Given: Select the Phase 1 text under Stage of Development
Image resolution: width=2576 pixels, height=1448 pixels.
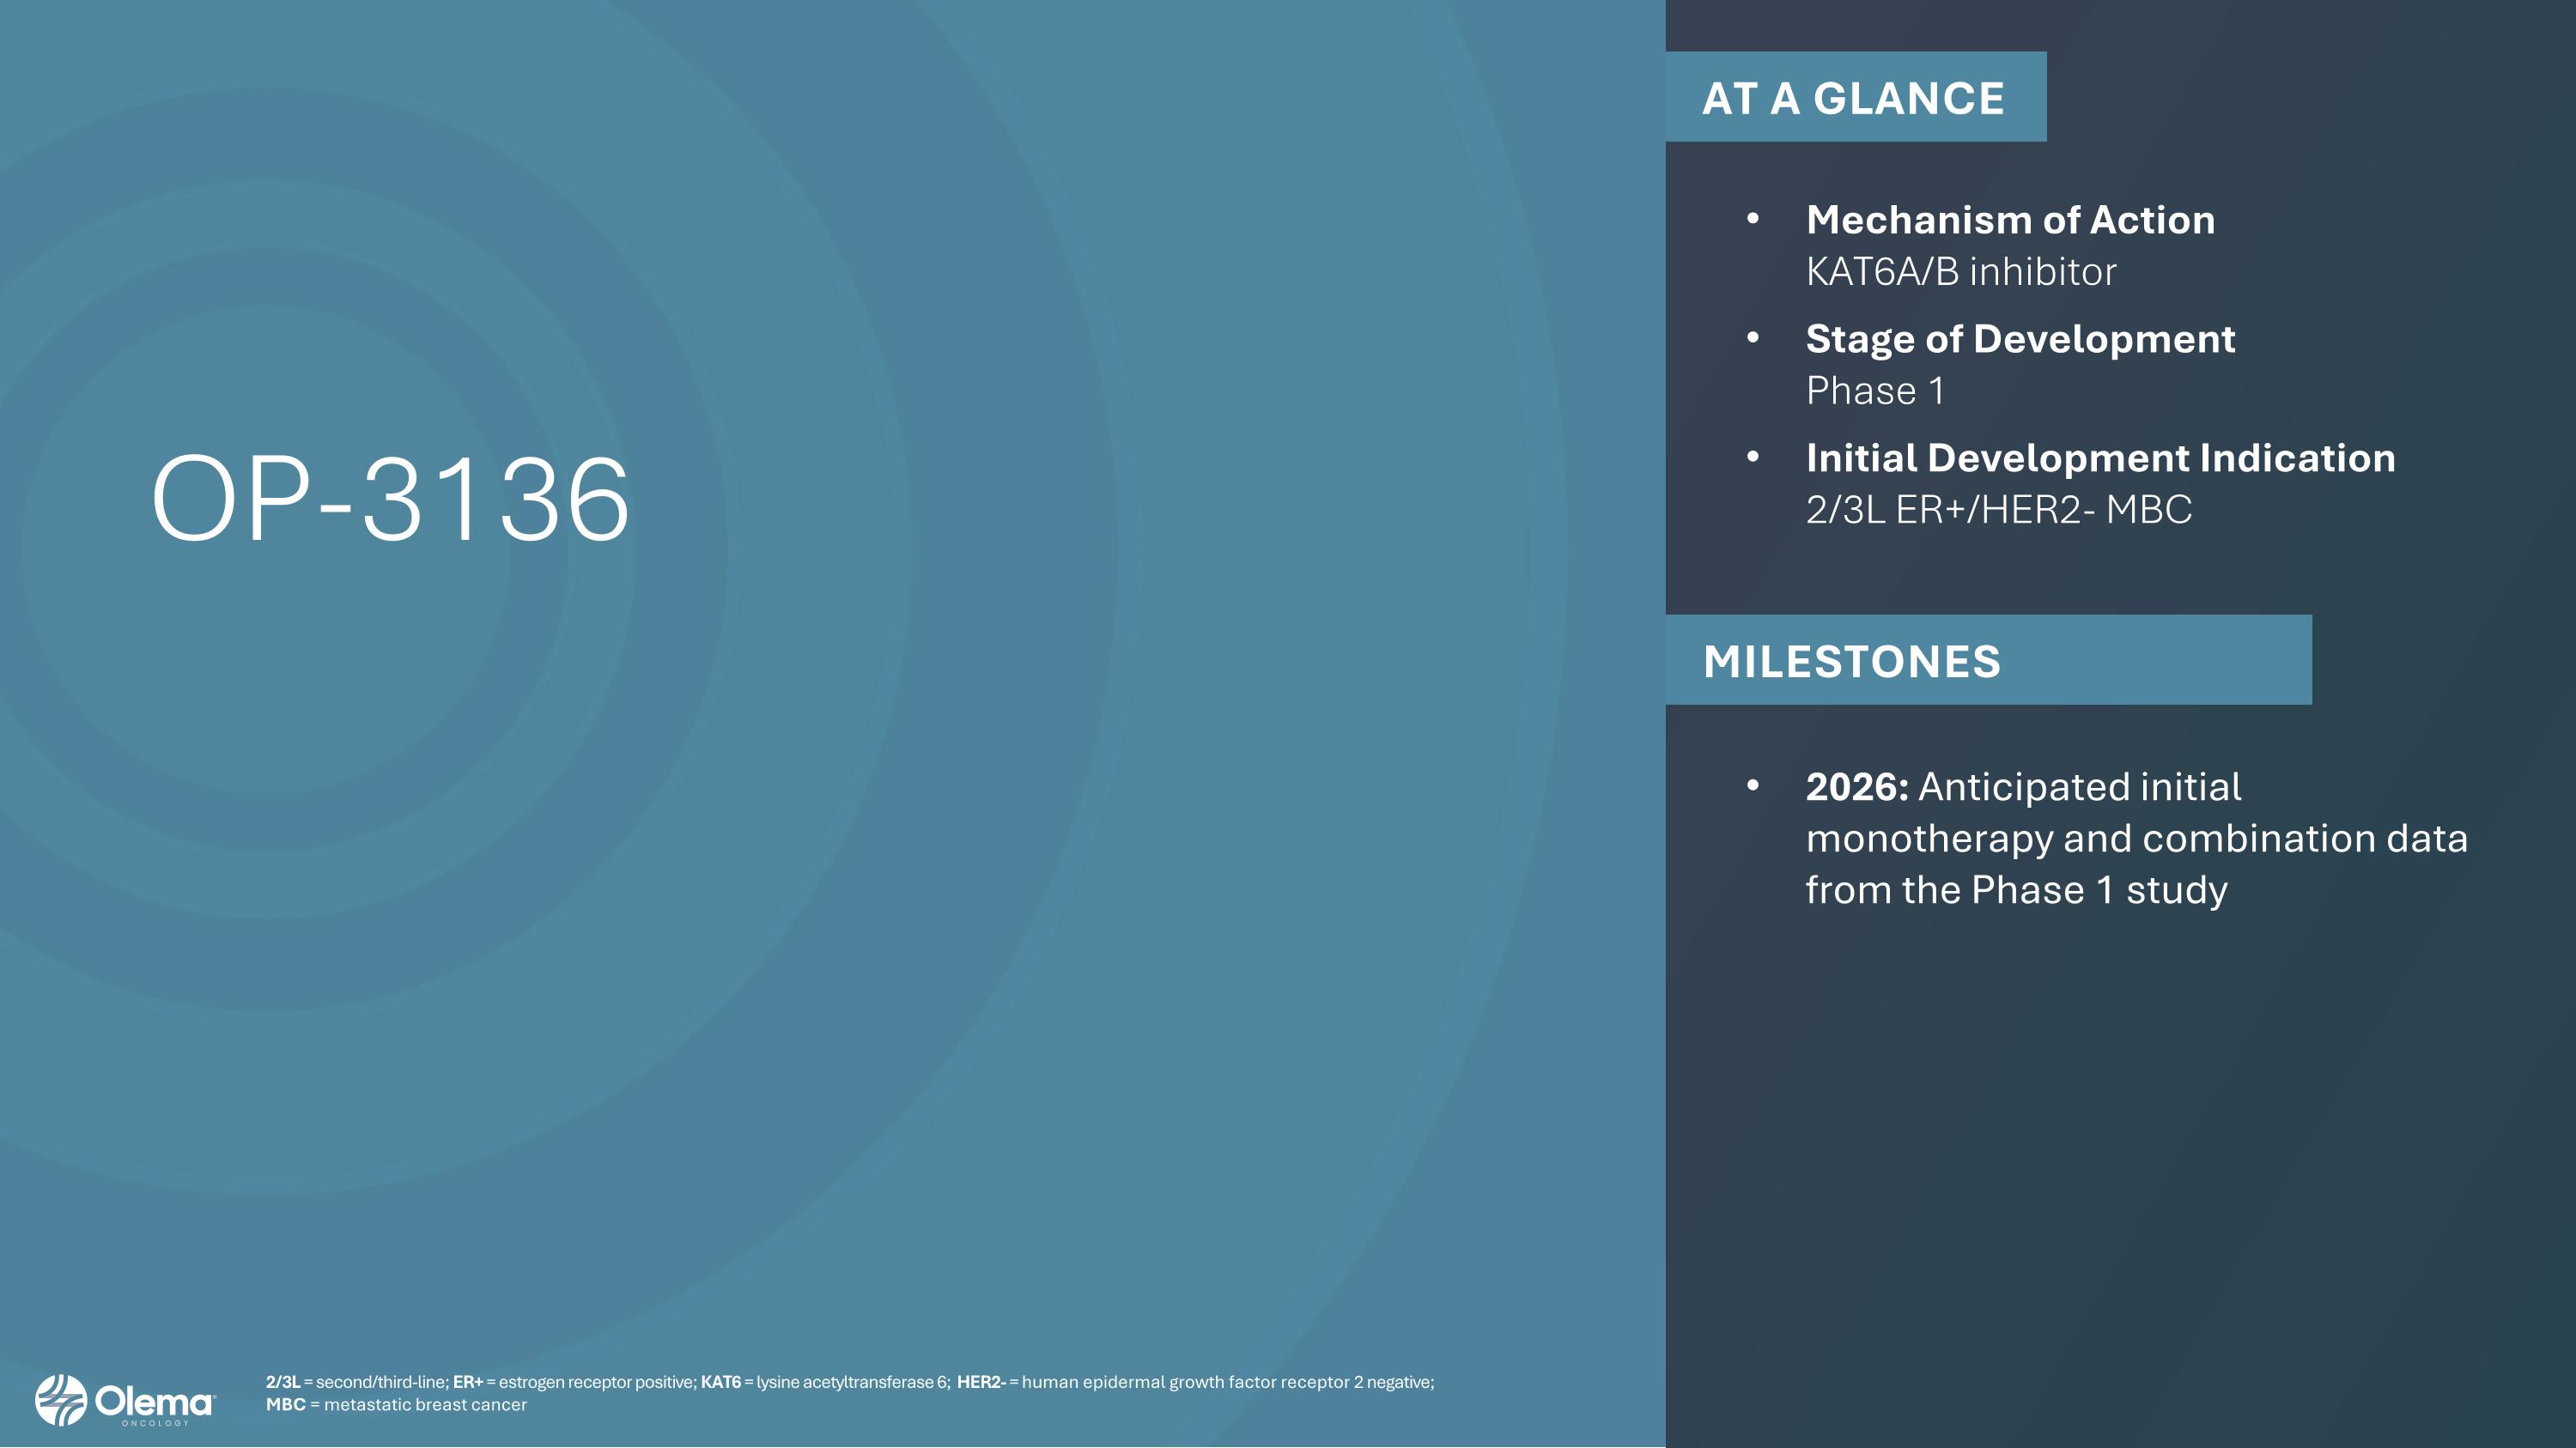Looking at the screenshot, I should pyautogui.click(x=1875, y=391).
